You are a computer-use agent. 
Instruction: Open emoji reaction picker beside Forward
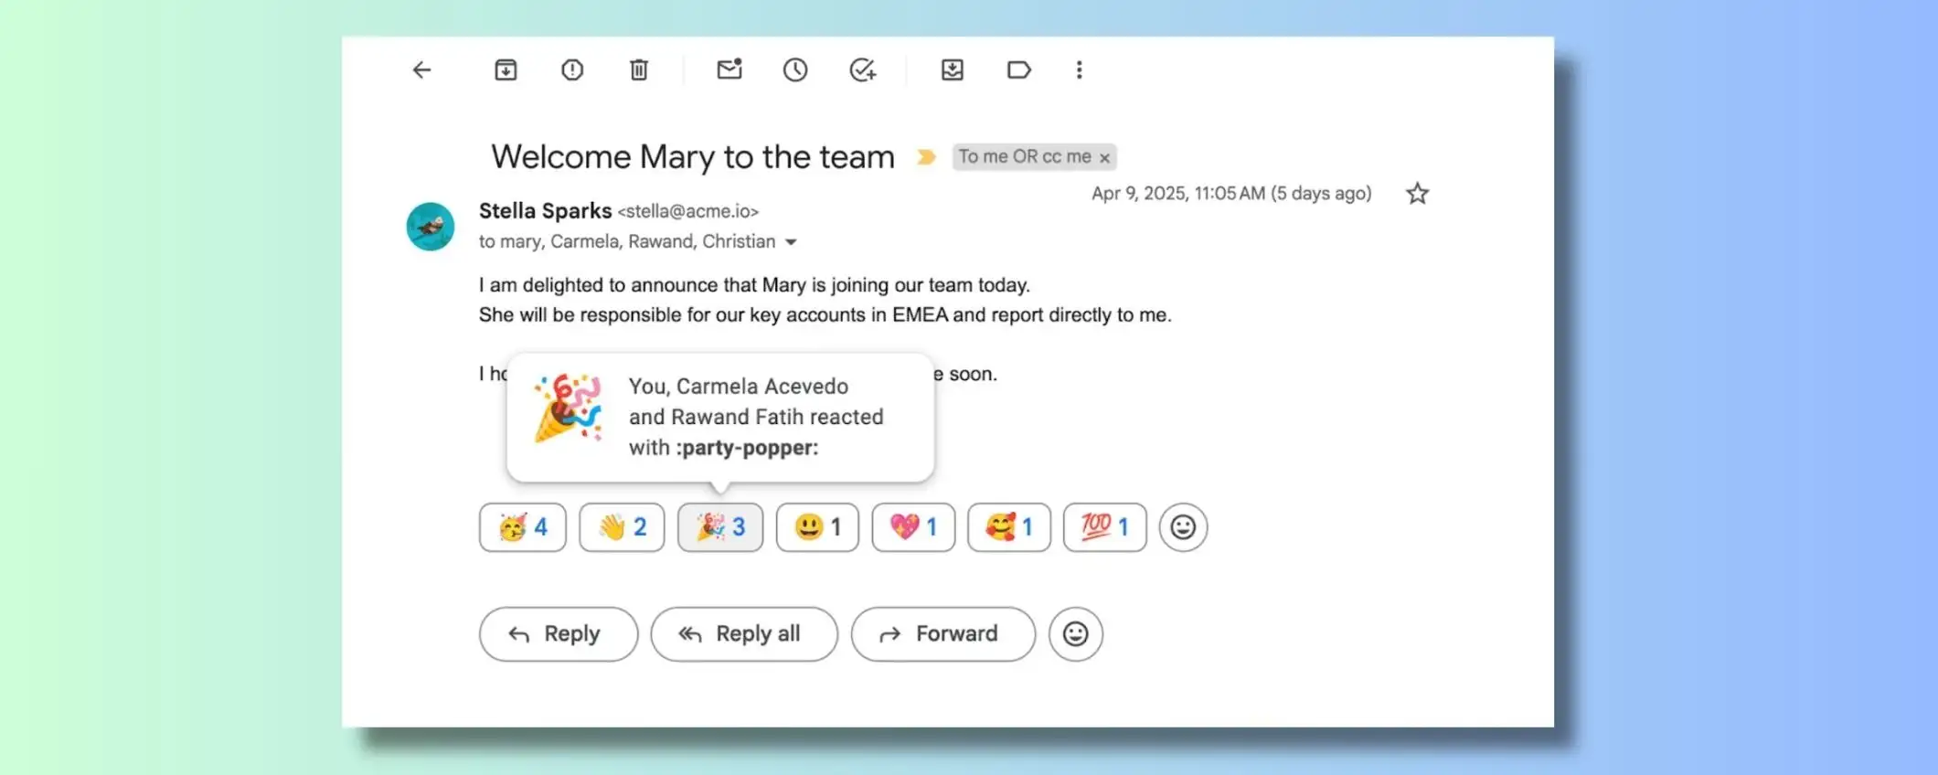pyautogui.click(x=1076, y=634)
